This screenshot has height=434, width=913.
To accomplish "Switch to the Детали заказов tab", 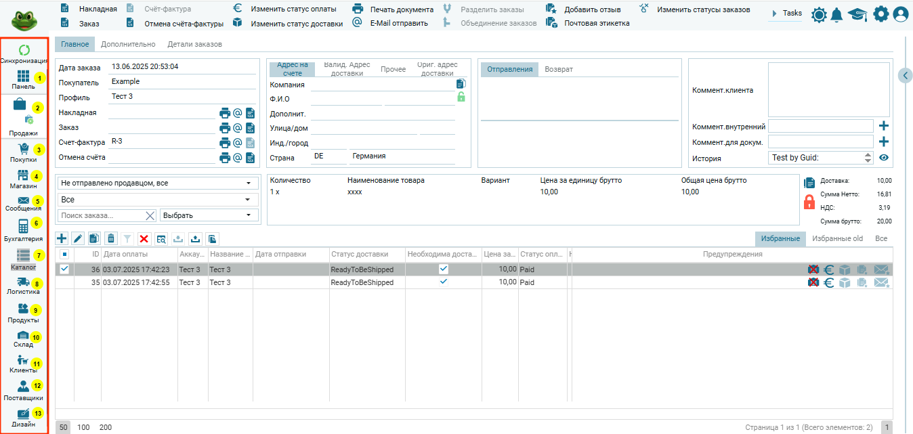I will pyautogui.click(x=194, y=44).
